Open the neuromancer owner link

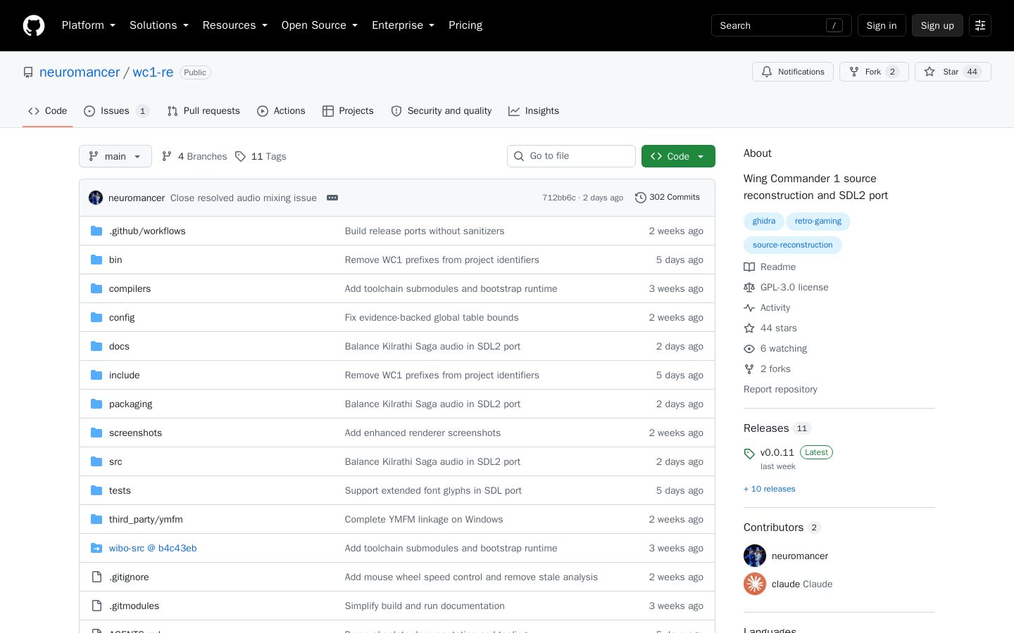click(x=80, y=72)
